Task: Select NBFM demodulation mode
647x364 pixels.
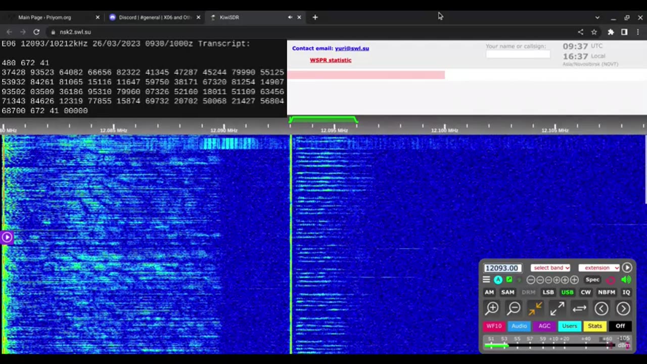Action: point(607,292)
